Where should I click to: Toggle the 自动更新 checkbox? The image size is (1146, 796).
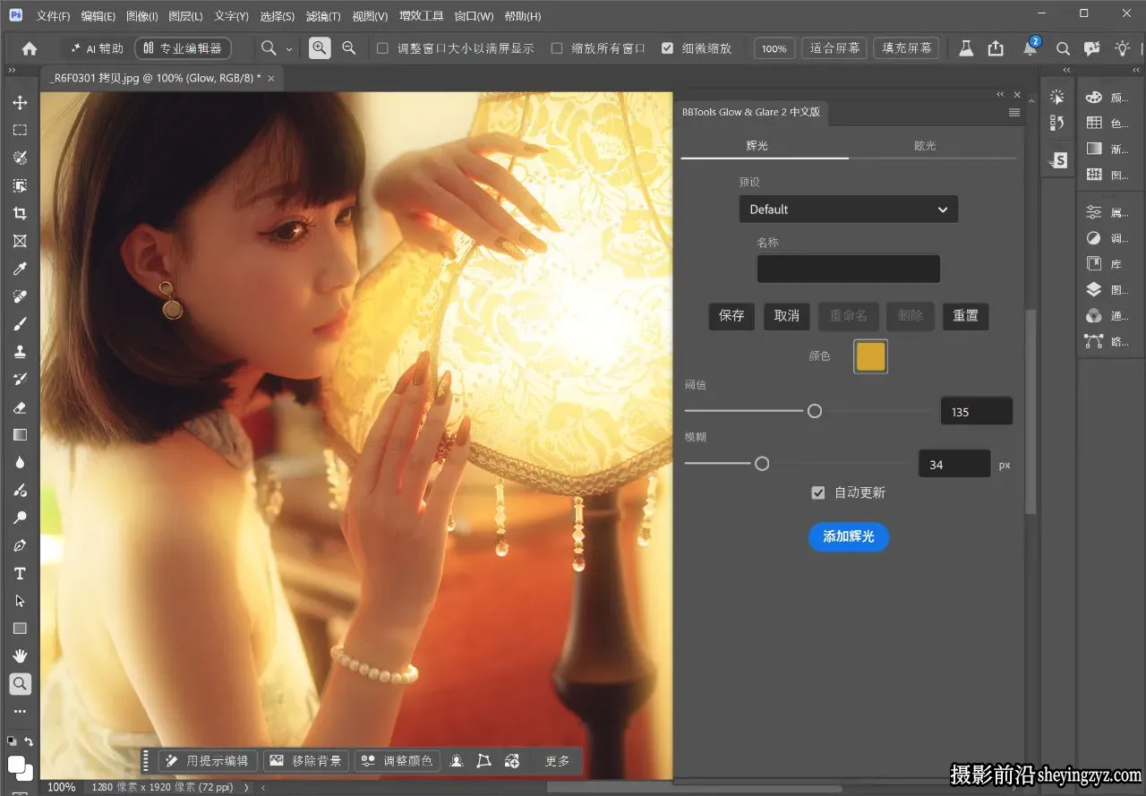(x=817, y=492)
